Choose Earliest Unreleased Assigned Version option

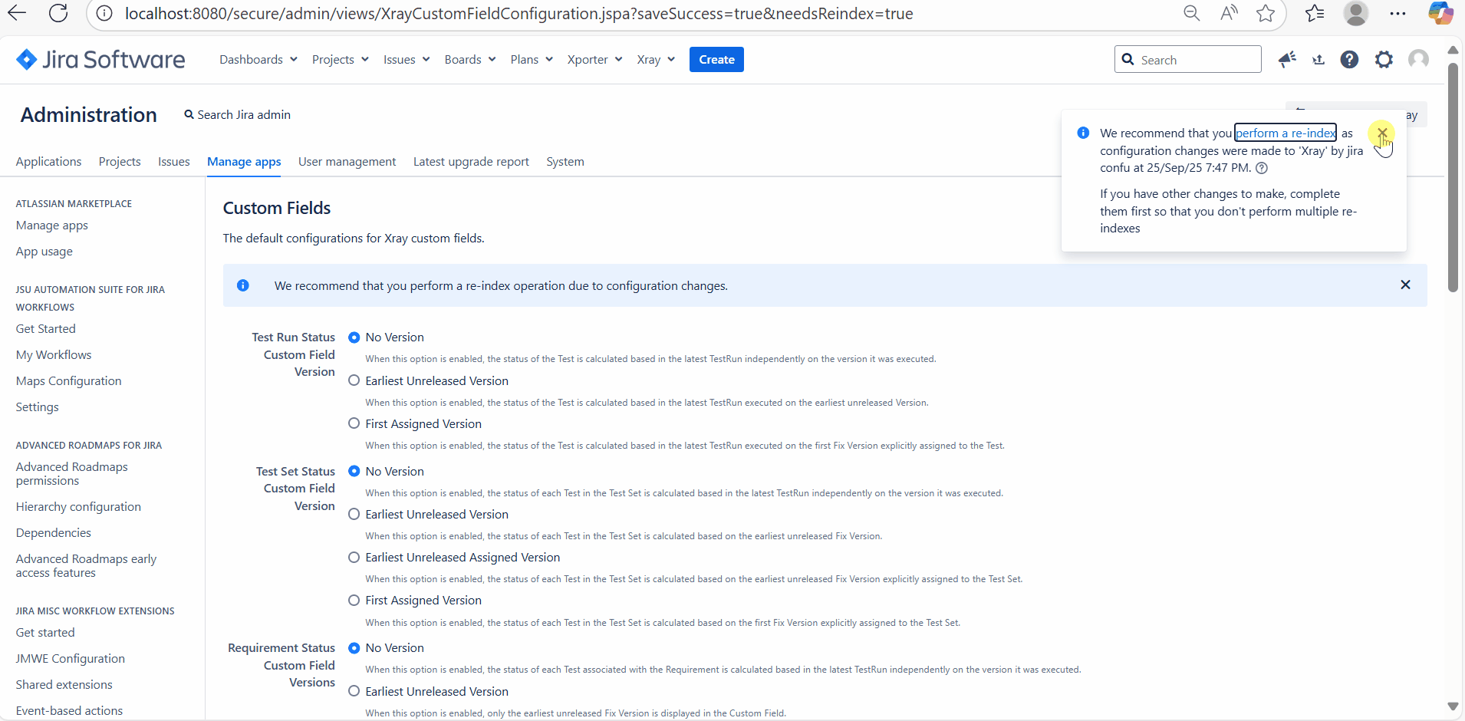[x=354, y=558]
